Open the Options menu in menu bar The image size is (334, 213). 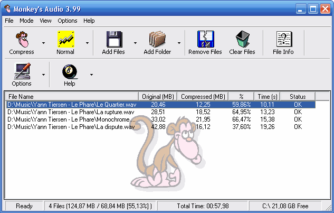[68, 21]
